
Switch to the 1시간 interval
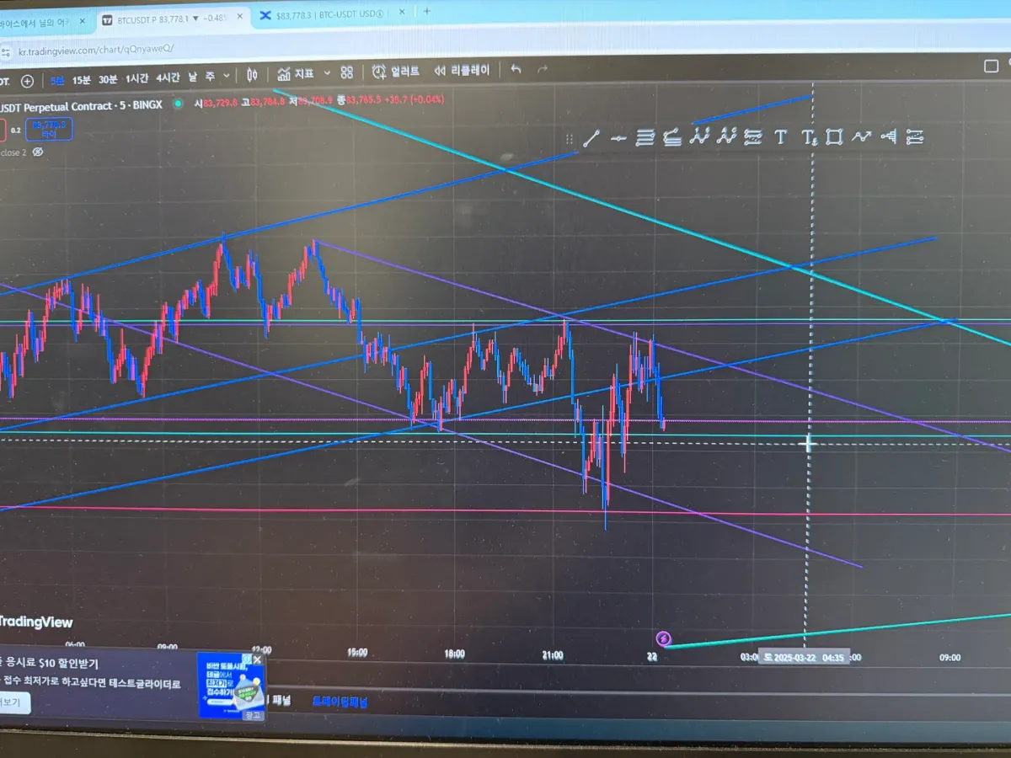(137, 78)
